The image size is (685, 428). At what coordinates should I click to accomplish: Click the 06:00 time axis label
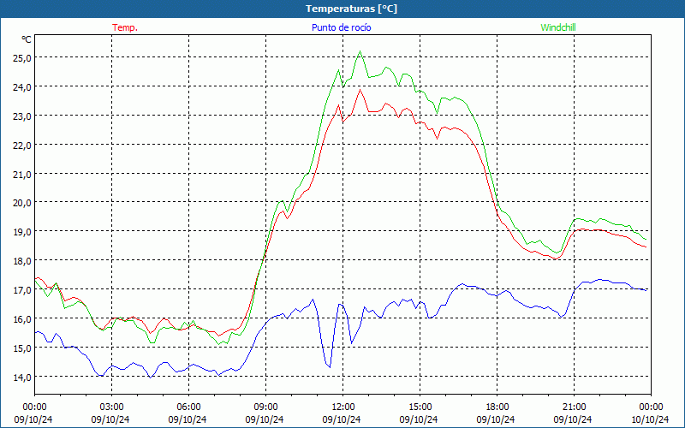point(188,407)
